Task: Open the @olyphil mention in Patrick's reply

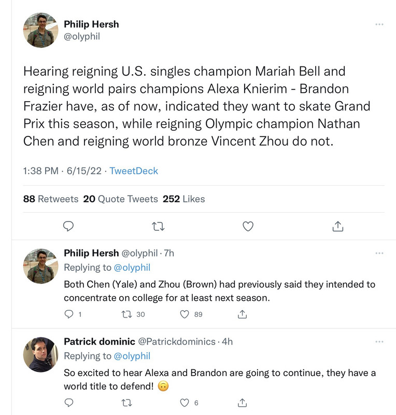Action: 132,356
